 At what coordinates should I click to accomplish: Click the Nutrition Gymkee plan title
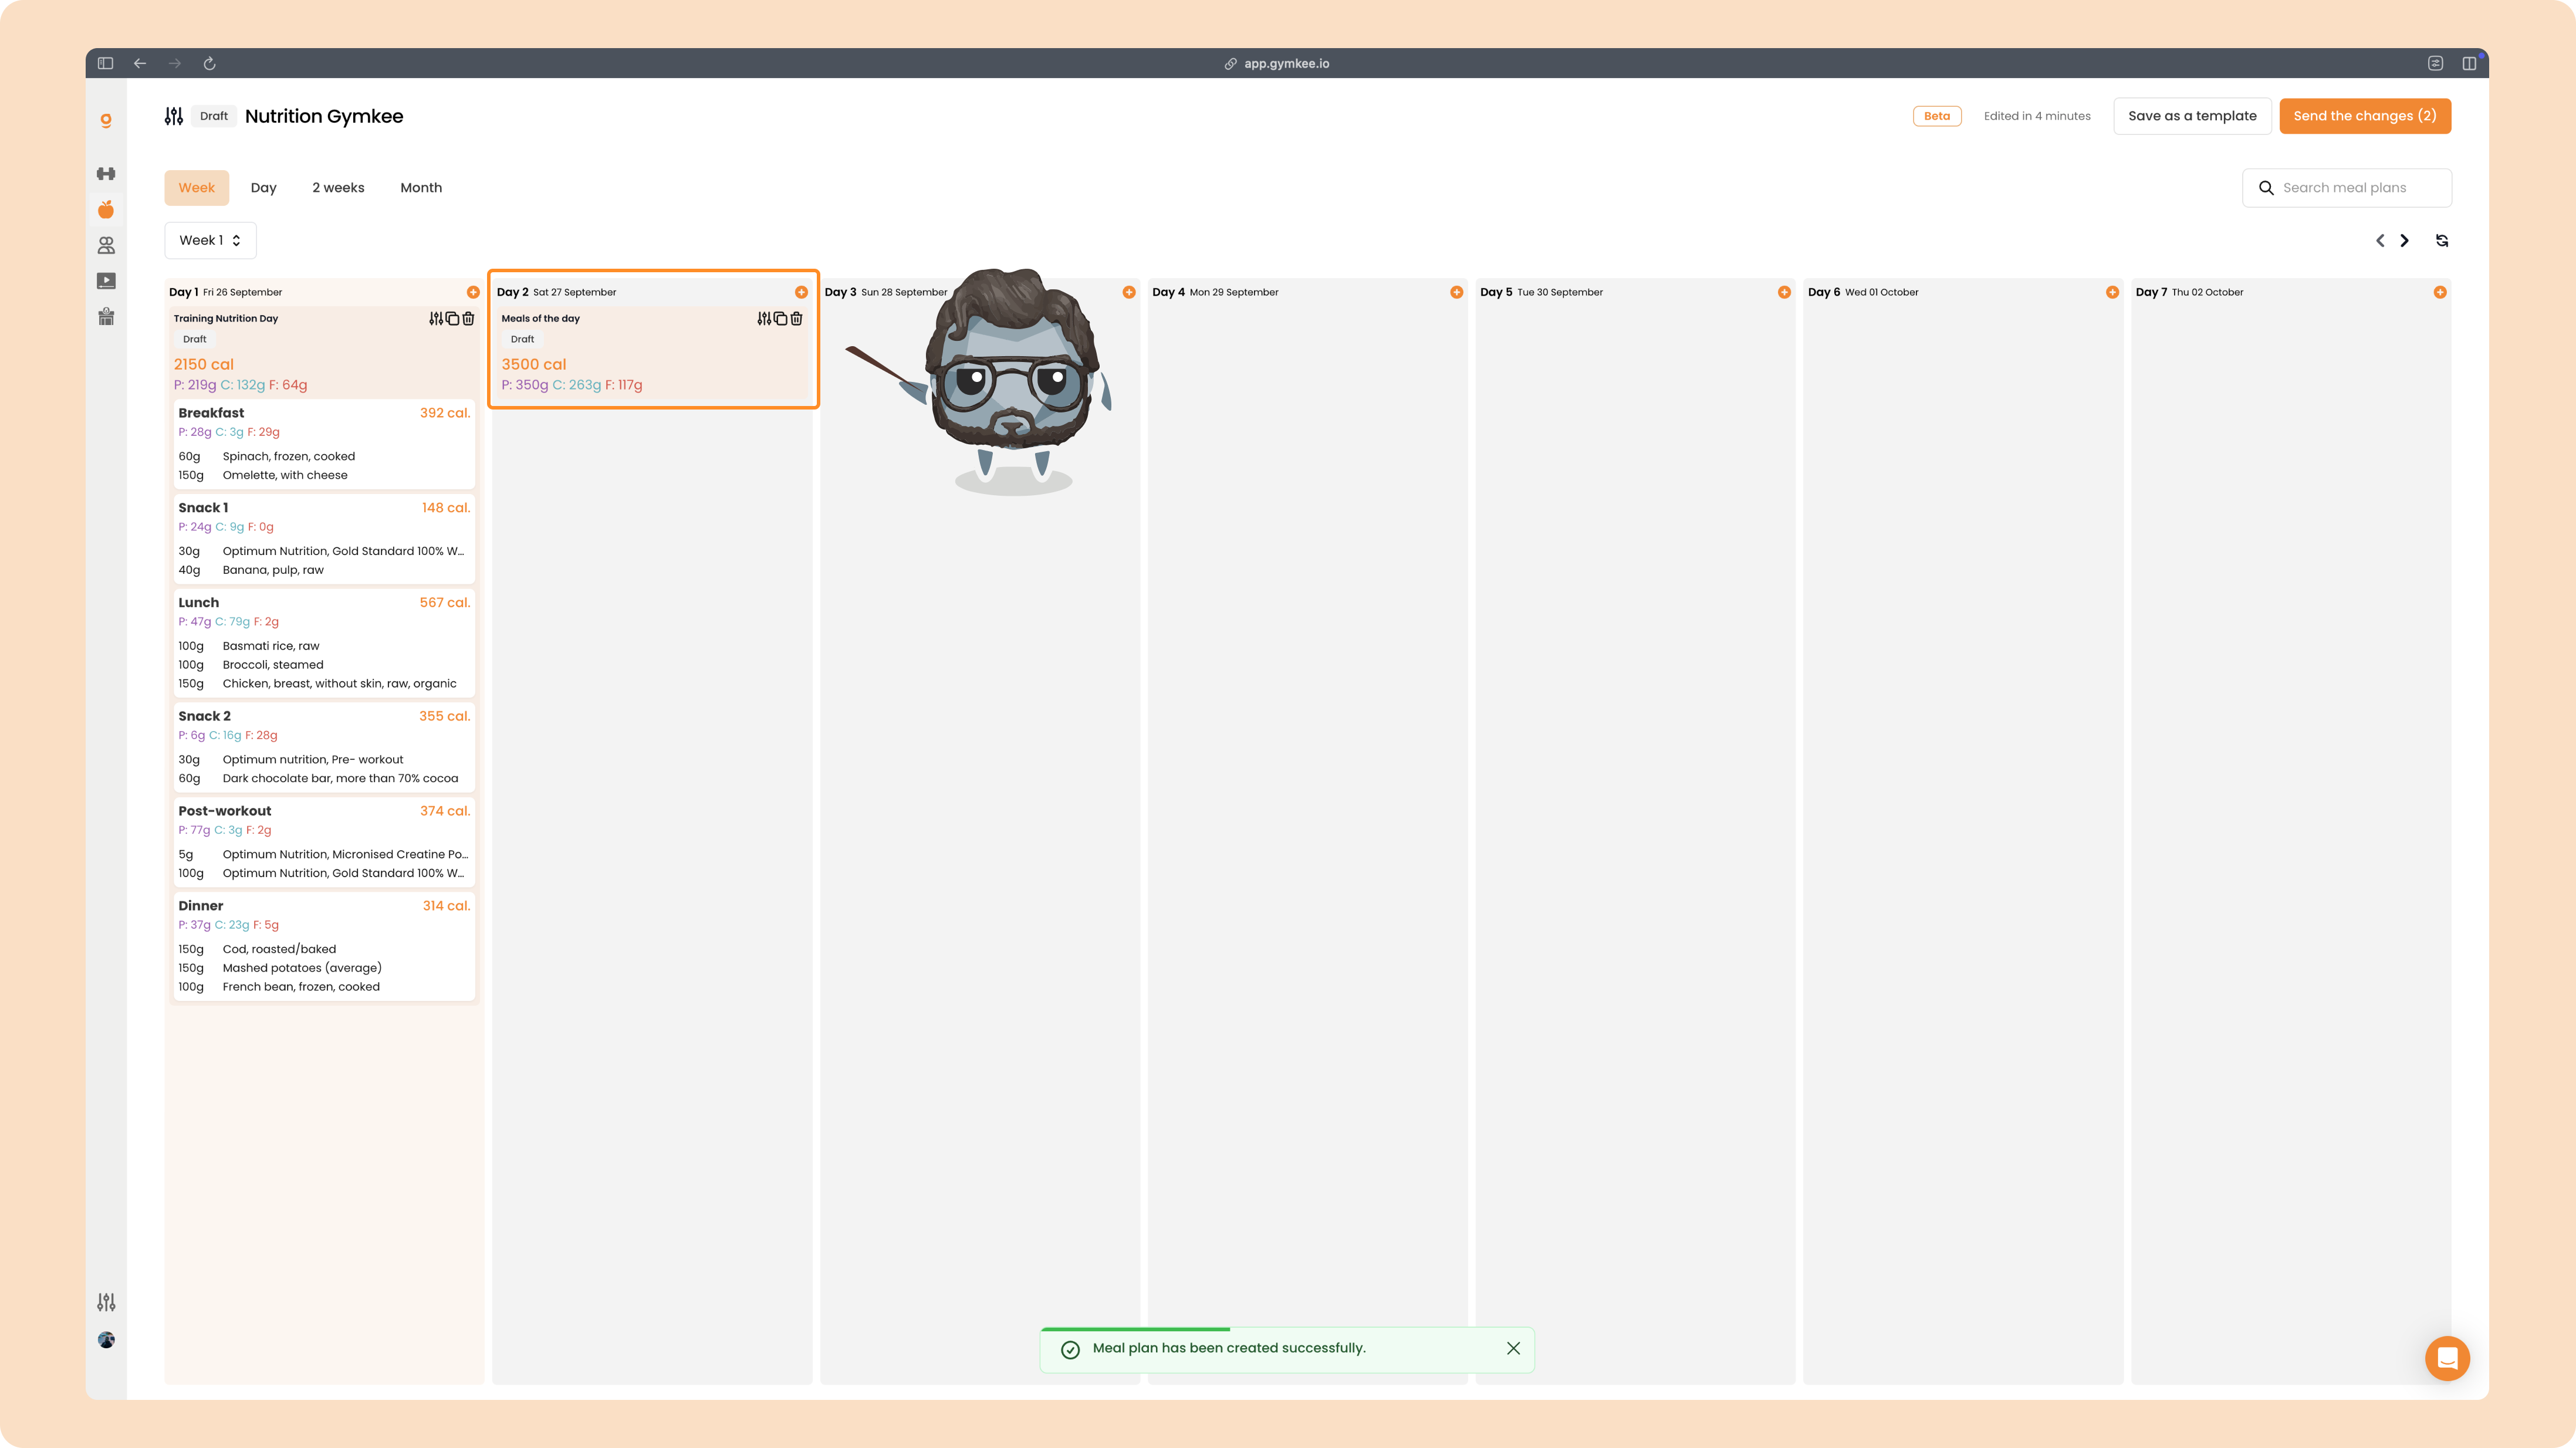coord(324,116)
